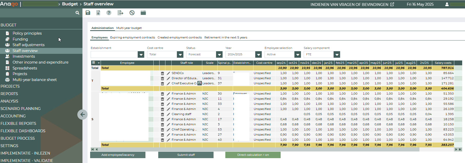Image resolution: width=465 pixels, height=163 pixels.
Task: Click the search magnifier in sidebar
Action: [x=77, y=13]
